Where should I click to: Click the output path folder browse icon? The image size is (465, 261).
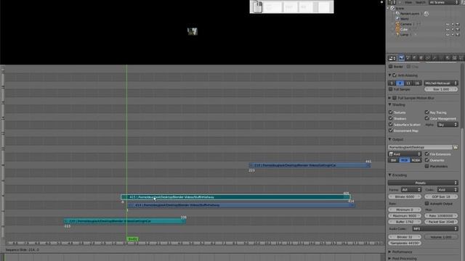(456, 147)
